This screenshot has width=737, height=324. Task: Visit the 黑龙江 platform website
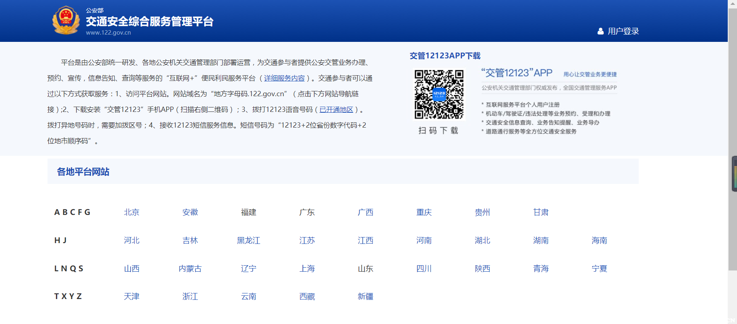(x=248, y=240)
